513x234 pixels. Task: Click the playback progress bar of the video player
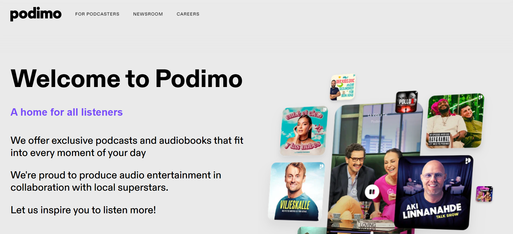363,232
